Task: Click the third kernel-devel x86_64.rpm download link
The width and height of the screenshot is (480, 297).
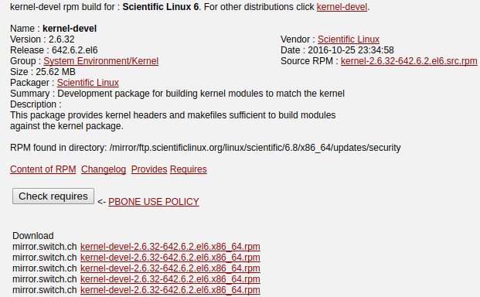Action: click(170, 268)
